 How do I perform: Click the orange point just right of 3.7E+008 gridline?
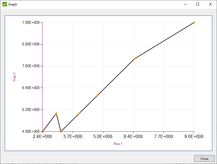[79, 113]
